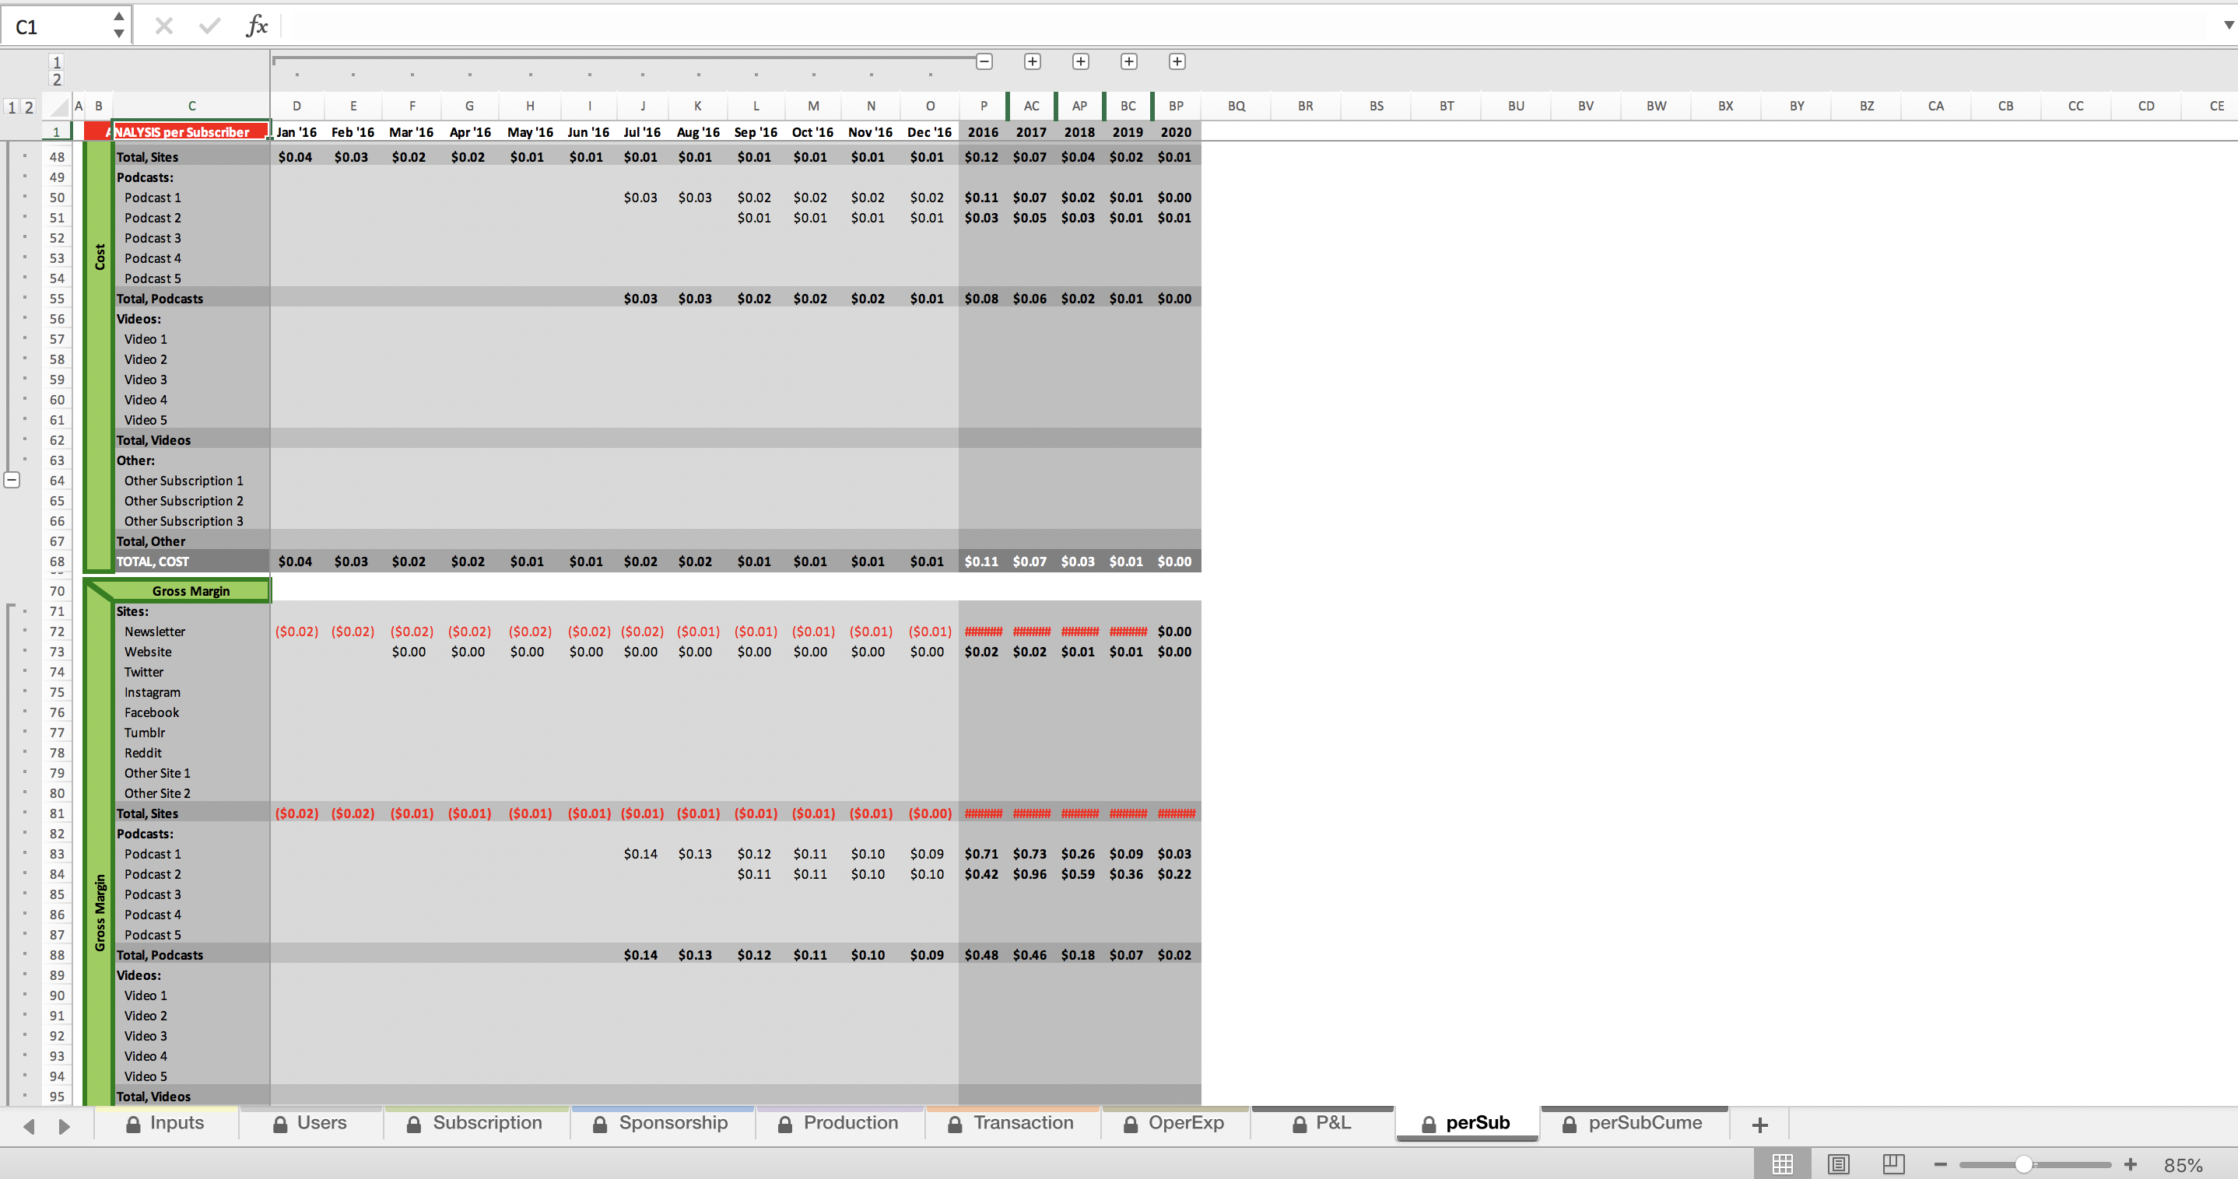
Task: Click the 85% zoom level
Action: (x=2183, y=1165)
